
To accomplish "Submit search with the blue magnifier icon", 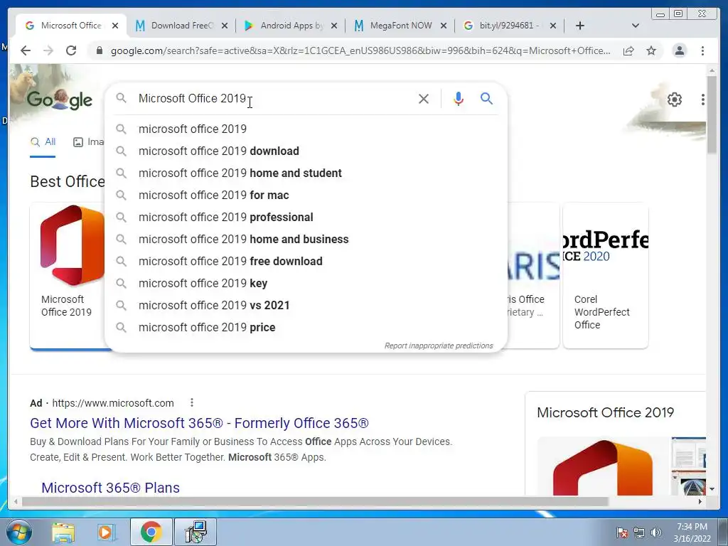I will point(486,98).
